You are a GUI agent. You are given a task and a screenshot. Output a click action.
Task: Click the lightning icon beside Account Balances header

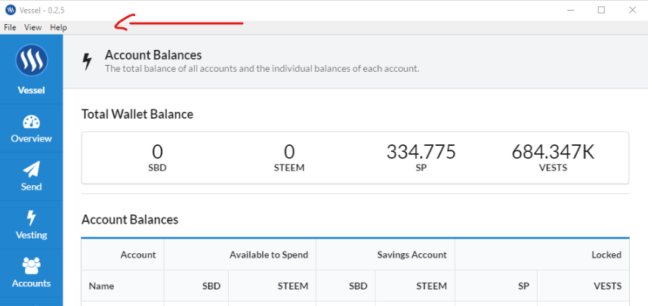coord(87,61)
